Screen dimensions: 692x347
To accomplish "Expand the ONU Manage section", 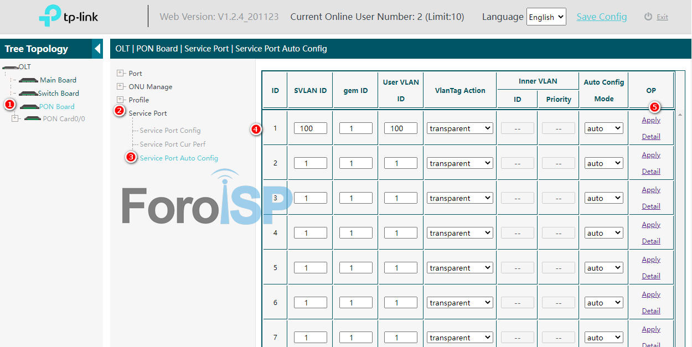I will point(120,86).
